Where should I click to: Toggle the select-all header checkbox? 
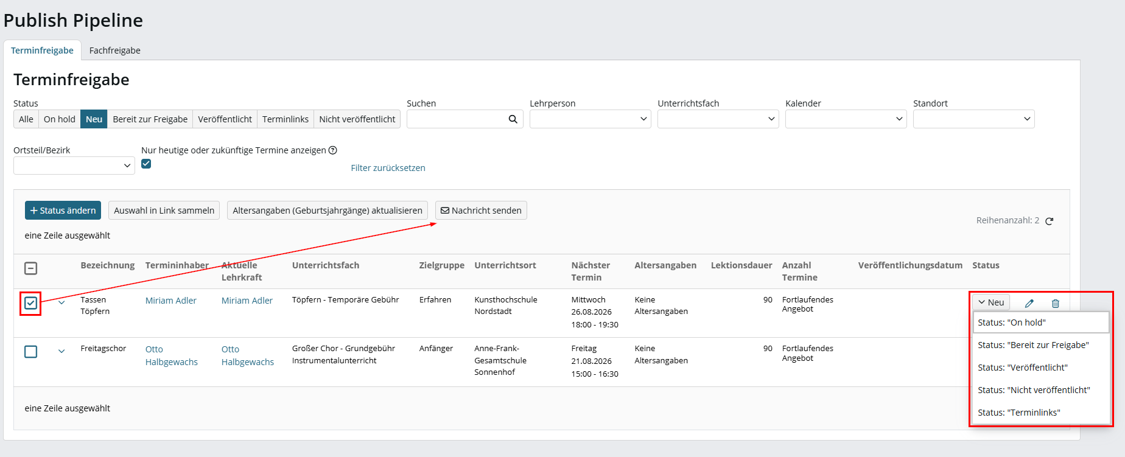[31, 268]
